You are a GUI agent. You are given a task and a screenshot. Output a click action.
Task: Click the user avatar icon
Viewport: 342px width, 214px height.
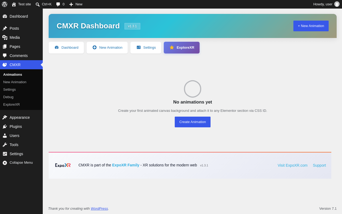(x=337, y=4)
